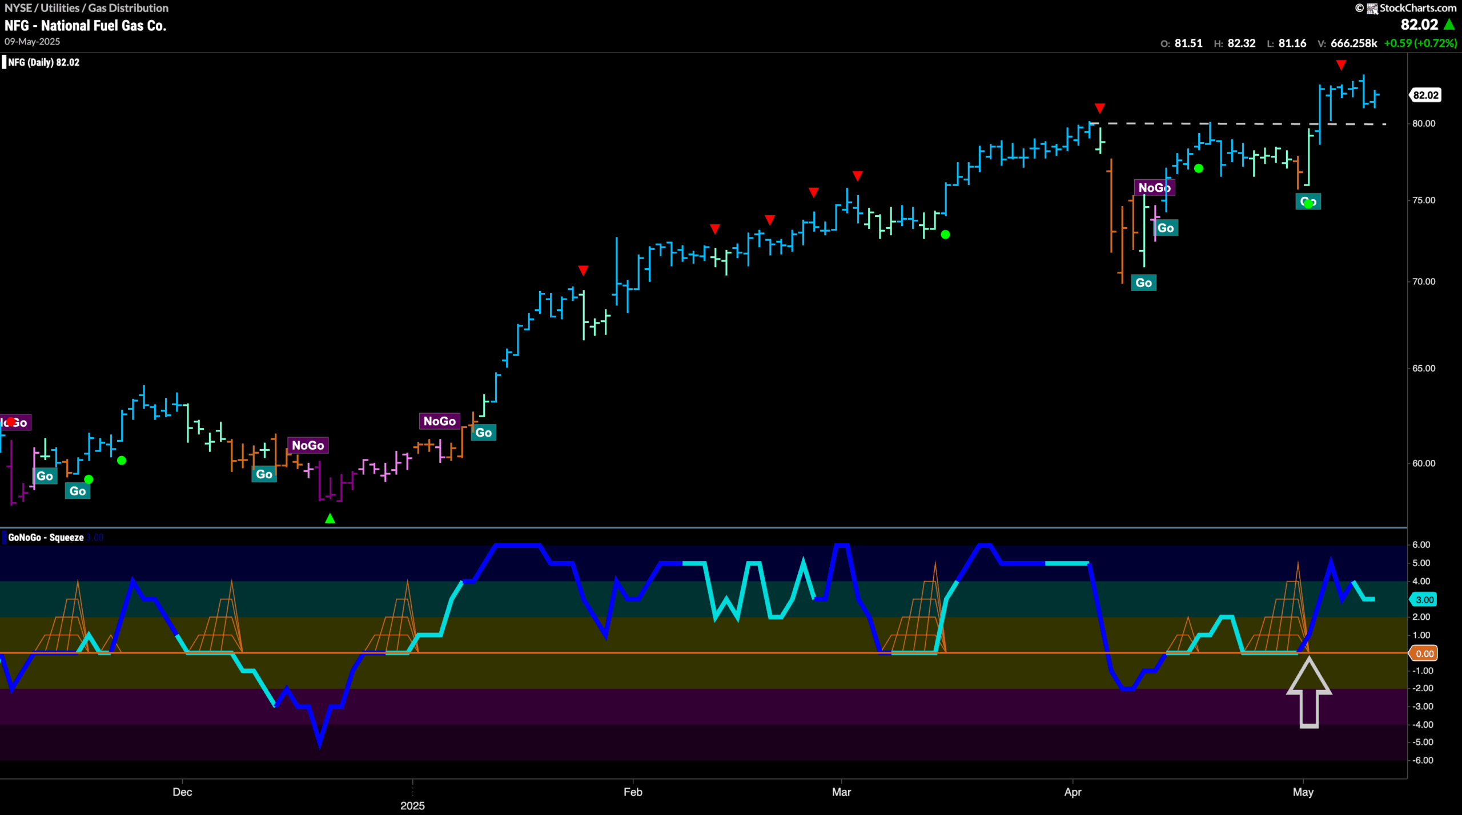Select the green circle on the May Go label
This screenshot has width=1462, height=815.
click(1308, 204)
